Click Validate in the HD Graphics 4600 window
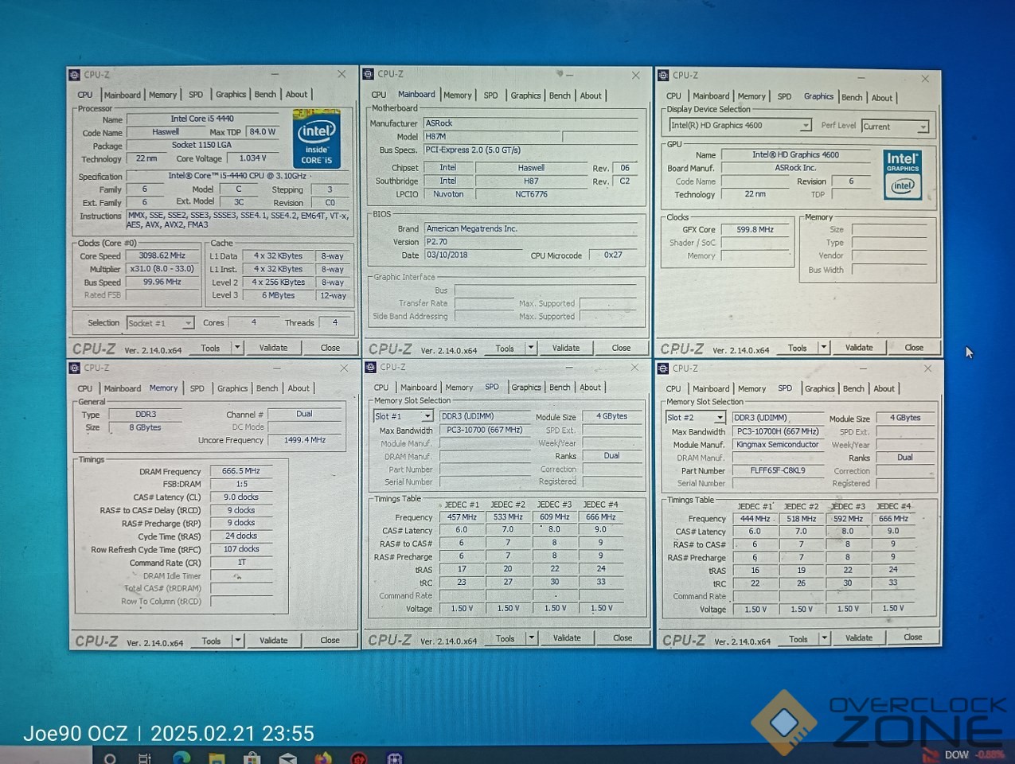This screenshot has height=764, width=1015. [x=859, y=348]
